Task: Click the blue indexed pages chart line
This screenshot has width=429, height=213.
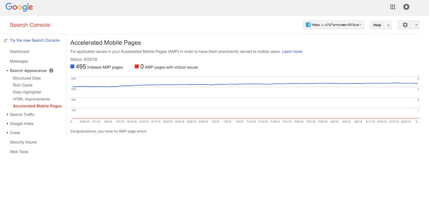Action: pyautogui.click(x=245, y=84)
